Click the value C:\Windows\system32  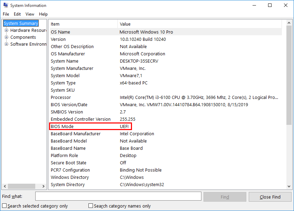click(142, 185)
